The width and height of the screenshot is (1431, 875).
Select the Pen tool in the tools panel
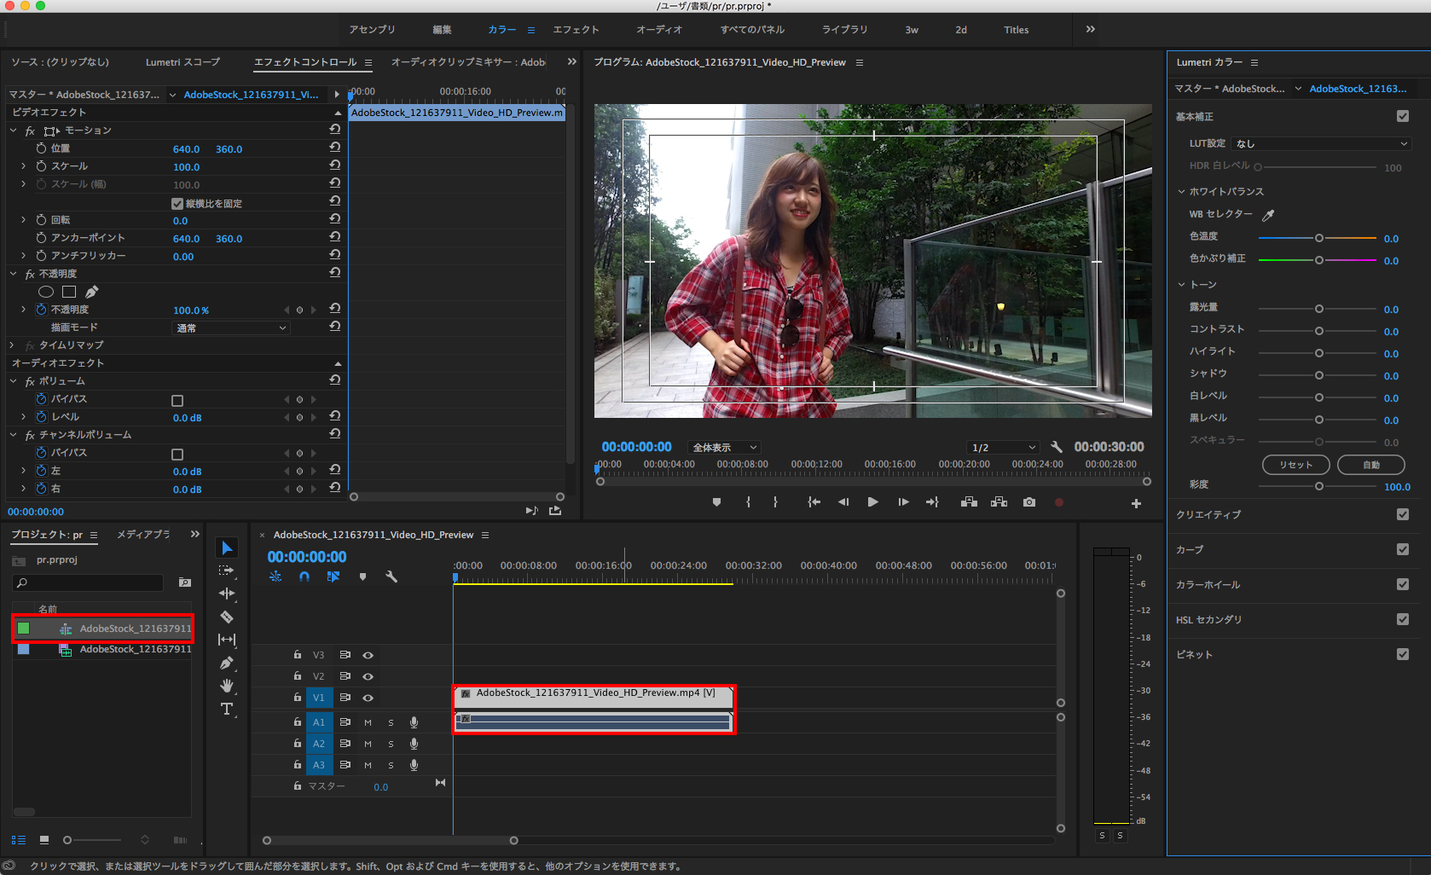227,663
